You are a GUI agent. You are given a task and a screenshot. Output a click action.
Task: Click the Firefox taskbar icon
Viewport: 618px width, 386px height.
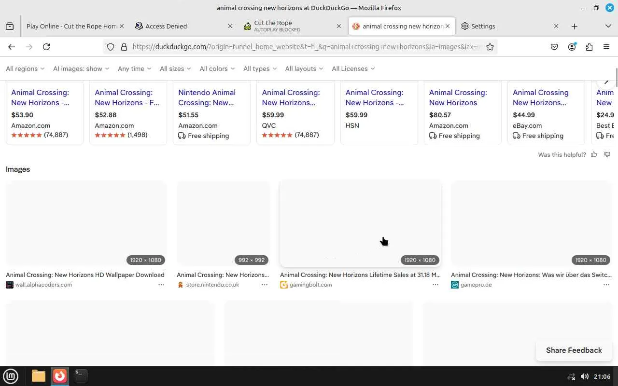[60, 376]
